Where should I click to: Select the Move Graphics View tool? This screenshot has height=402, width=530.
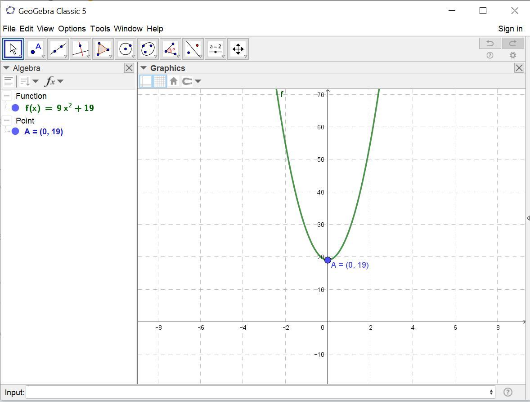[x=238, y=49]
